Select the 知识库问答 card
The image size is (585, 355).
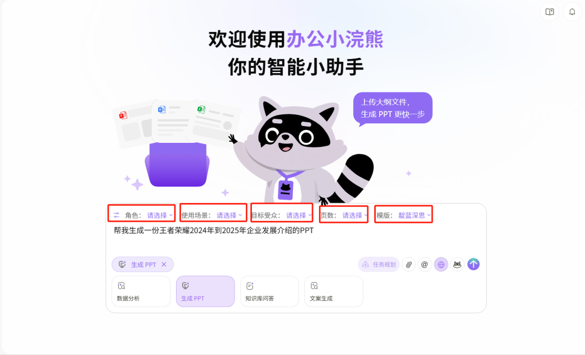[269, 292]
